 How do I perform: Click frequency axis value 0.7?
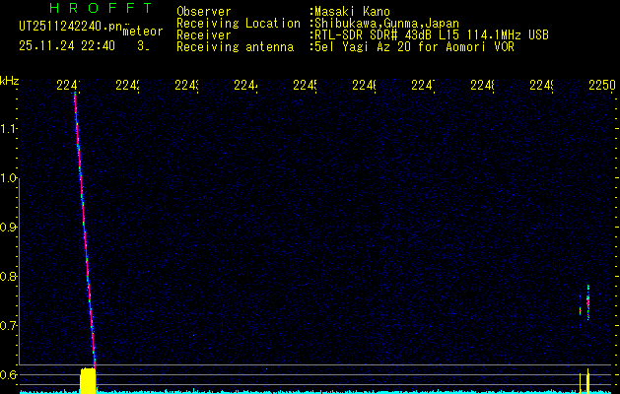pyautogui.click(x=8, y=326)
